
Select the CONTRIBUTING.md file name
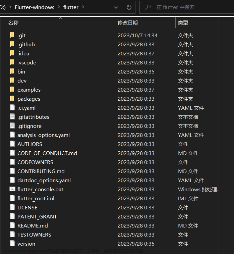pyautogui.click(x=41, y=171)
